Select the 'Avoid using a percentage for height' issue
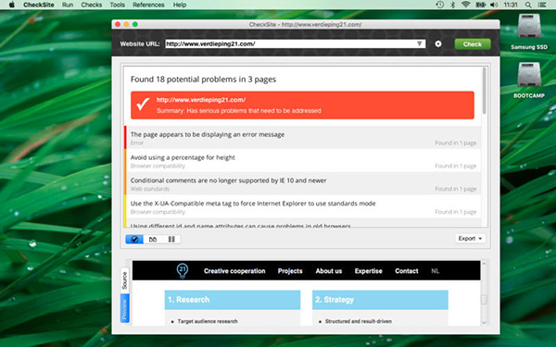The height and width of the screenshot is (347, 556). pos(303,161)
